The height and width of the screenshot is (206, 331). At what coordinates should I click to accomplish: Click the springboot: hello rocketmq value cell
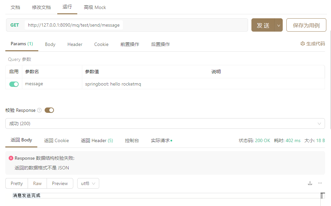pos(145,84)
